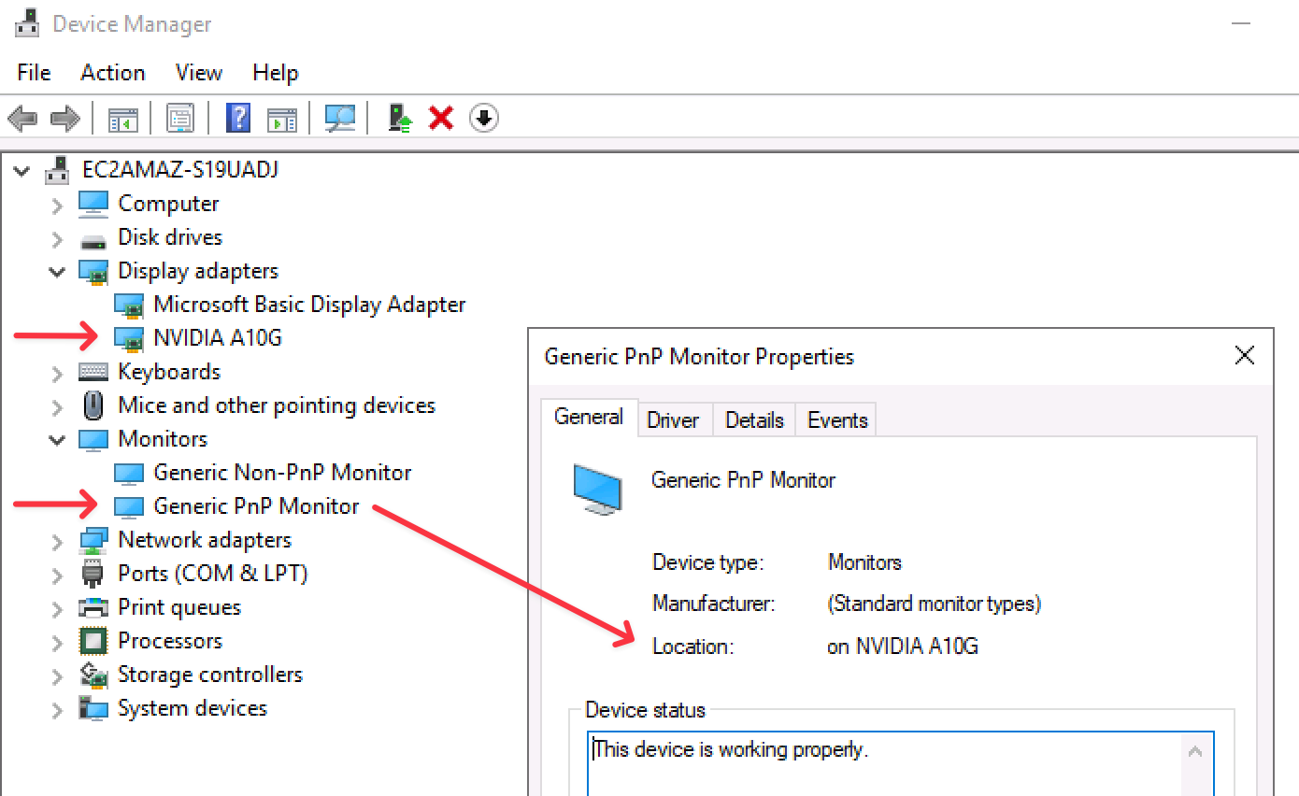Viewport: 1299px width, 796px height.
Task: Expand the System devices category
Action: [58, 709]
